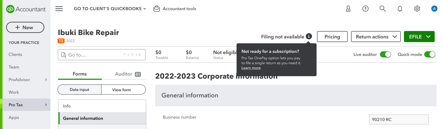Follow the Learn more link
This screenshot has height=129, width=443.
251,68
